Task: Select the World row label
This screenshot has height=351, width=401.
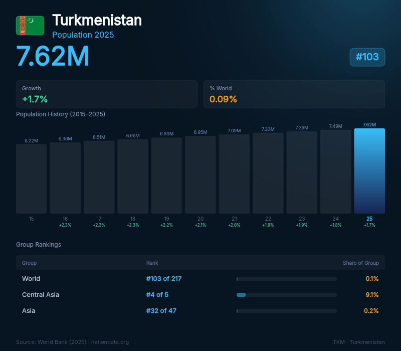Action: pos(31,279)
